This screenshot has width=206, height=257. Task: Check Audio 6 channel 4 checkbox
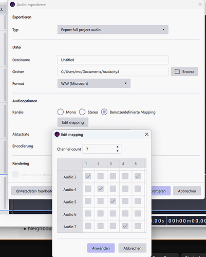pos(125,213)
